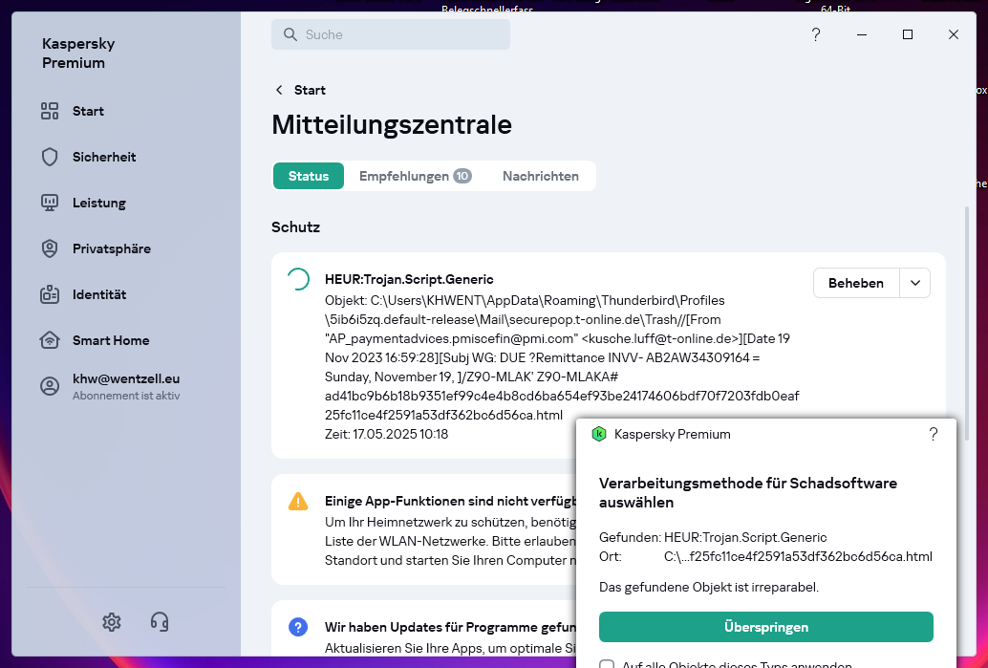
Task: Expand the dropdown arrow next to Beheben
Action: (915, 283)
